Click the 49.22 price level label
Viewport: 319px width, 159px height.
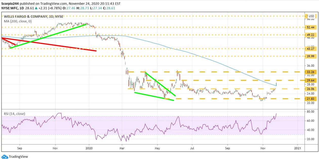pos(310,35)
